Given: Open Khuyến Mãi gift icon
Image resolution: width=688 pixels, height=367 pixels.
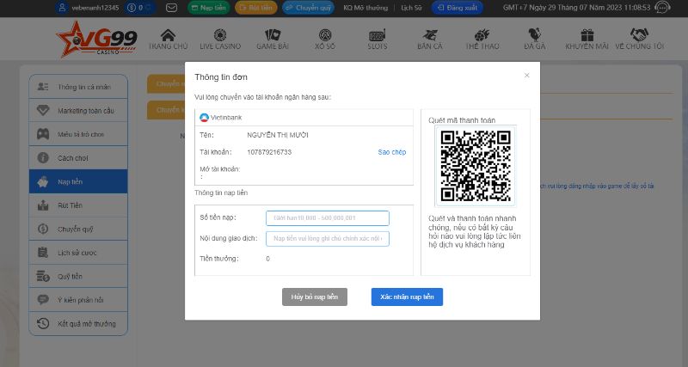Looking at the screenshot, I should 587,35.
